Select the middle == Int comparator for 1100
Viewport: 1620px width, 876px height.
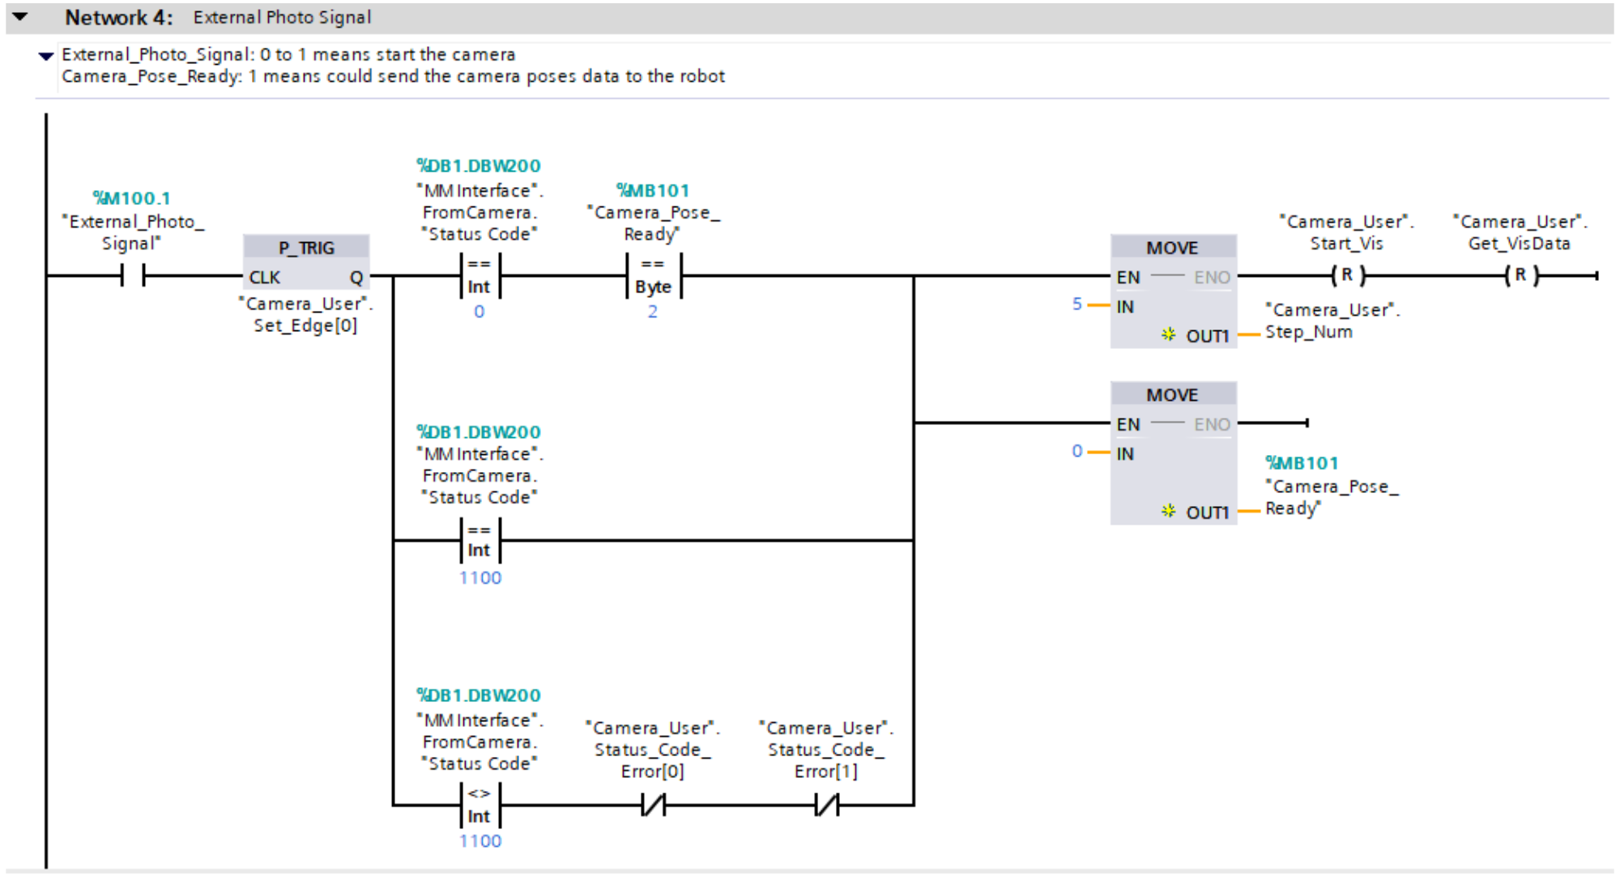click(480, 541)
